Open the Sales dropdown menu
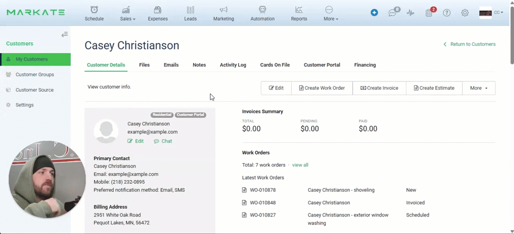This screenshot has height=234, width=514. pyautogui.click(x=127, y=19)
